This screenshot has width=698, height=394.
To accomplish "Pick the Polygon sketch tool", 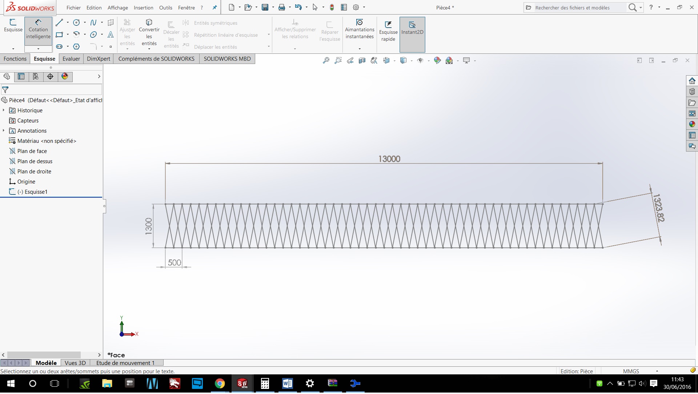I will pyautogui.click(x=76, y=47).
